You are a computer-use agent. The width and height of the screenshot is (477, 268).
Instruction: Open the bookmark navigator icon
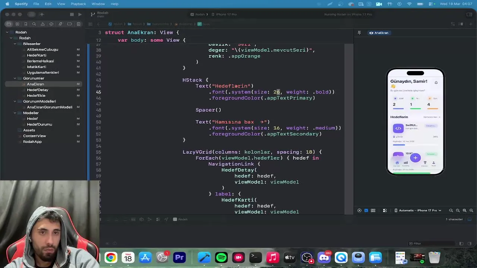pyautogui.click(x=26, y=24)
